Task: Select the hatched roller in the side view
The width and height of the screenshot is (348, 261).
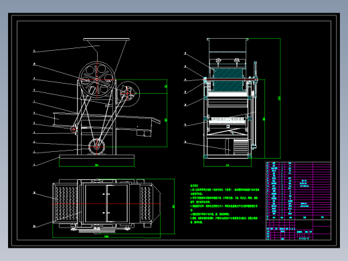Action: point(228,80)
